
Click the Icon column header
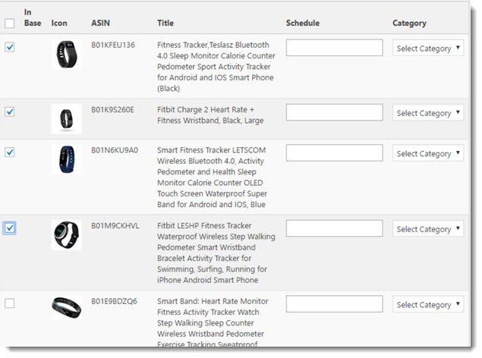59,23
